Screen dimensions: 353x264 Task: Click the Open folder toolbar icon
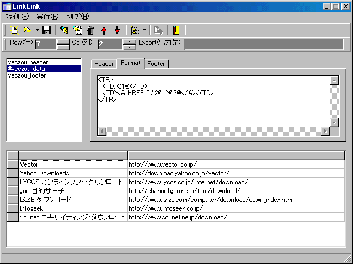[x=28, y=30]
